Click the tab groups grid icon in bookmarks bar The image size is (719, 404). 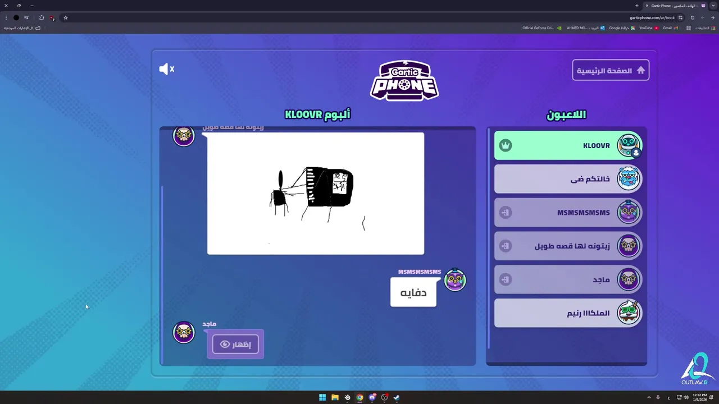[x=689, y=28]
